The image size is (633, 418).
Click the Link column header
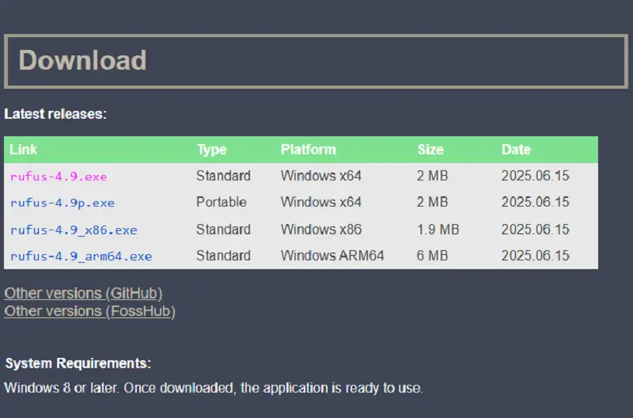coord(24,150)
